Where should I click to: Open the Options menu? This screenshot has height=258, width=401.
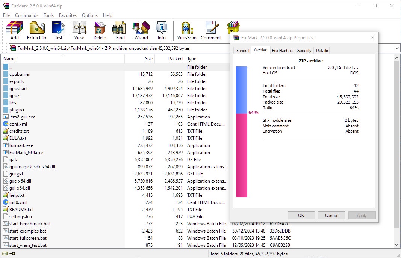click(x=90, y=15)
